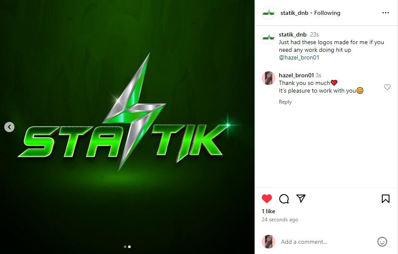Go to previous image with left arrow
This screenshot has width=398, height=254.
[9, 127]
